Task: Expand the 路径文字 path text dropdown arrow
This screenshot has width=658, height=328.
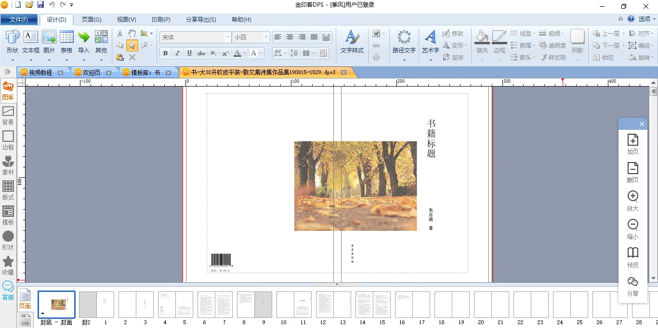Action: 404,60
